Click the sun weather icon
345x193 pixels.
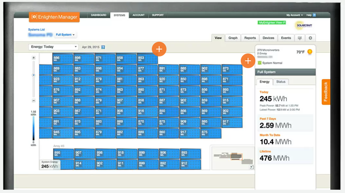[310, 52]
